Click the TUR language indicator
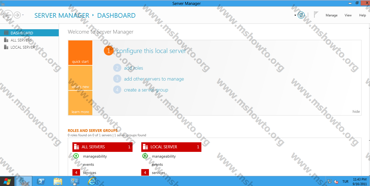 click(345, 181)
